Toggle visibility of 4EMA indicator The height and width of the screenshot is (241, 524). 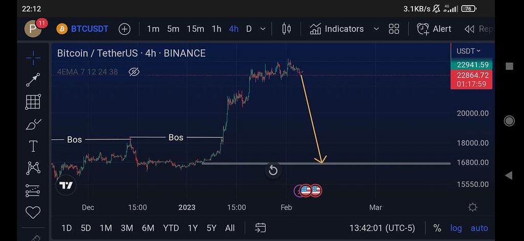pos(134,71)
